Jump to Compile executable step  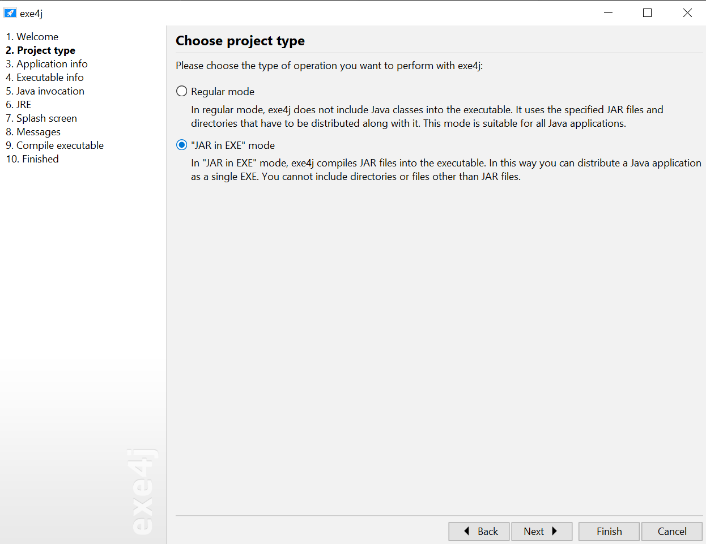pos(55,145)
